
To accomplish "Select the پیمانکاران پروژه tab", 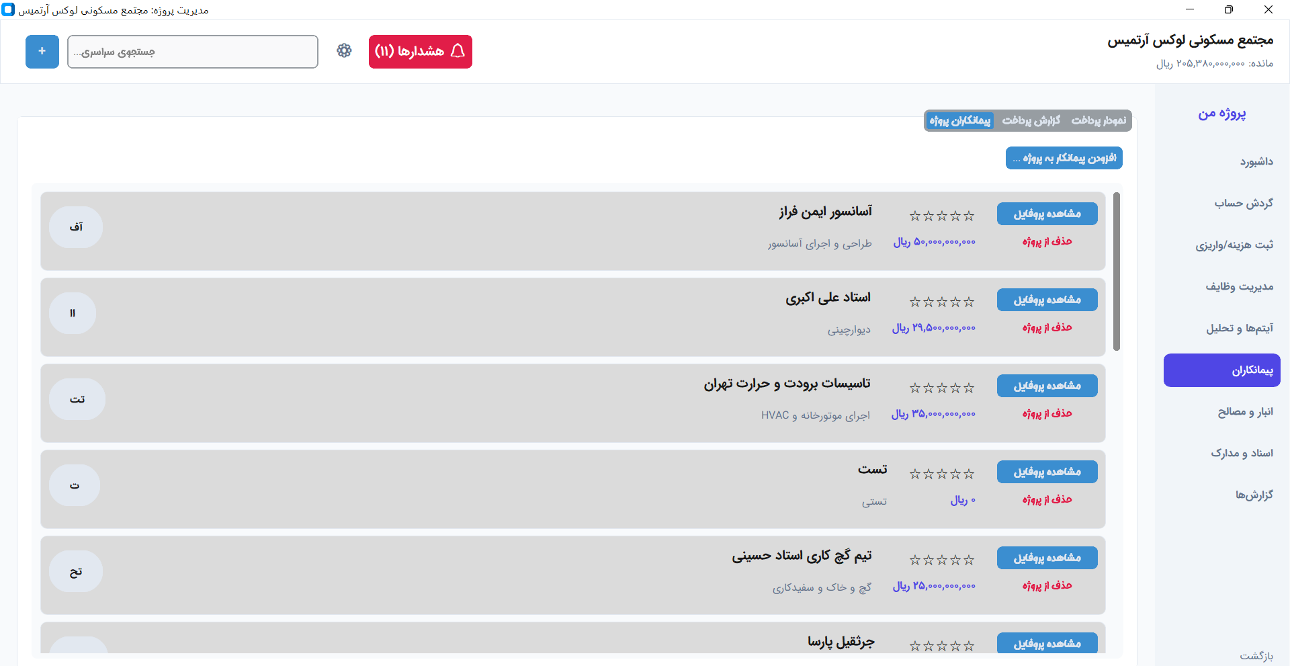I will click(959, 120).
